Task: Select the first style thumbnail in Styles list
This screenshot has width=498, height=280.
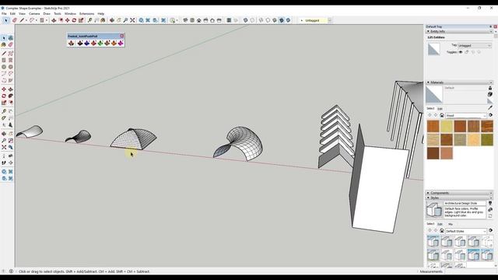Action: 433,242
